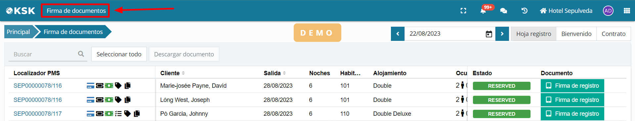Open Hotel Sepulveda property selector
Image resolution: width=635 pixels, height=121 pixels.
[566, 11]
